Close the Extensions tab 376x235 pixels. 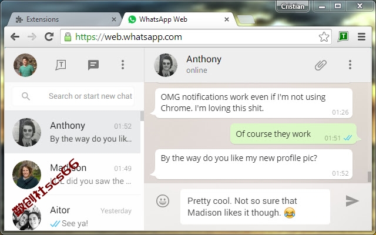coord(114,19)
